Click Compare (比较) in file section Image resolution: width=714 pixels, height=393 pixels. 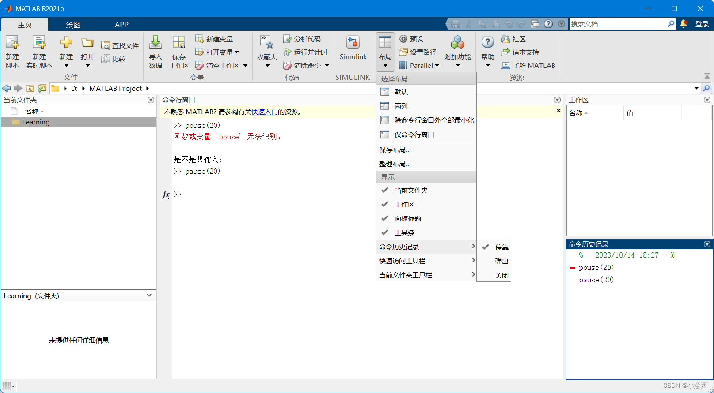(114, 59)
